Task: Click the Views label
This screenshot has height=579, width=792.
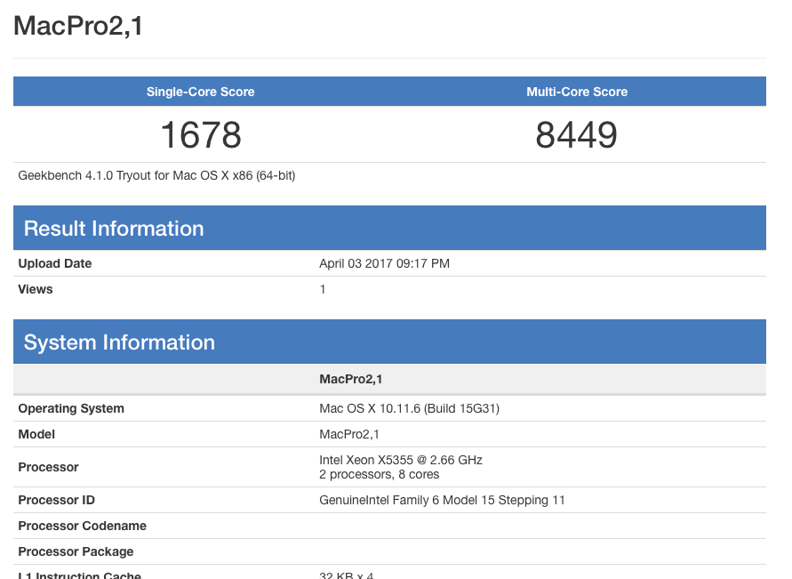Action: pos(36,290)
